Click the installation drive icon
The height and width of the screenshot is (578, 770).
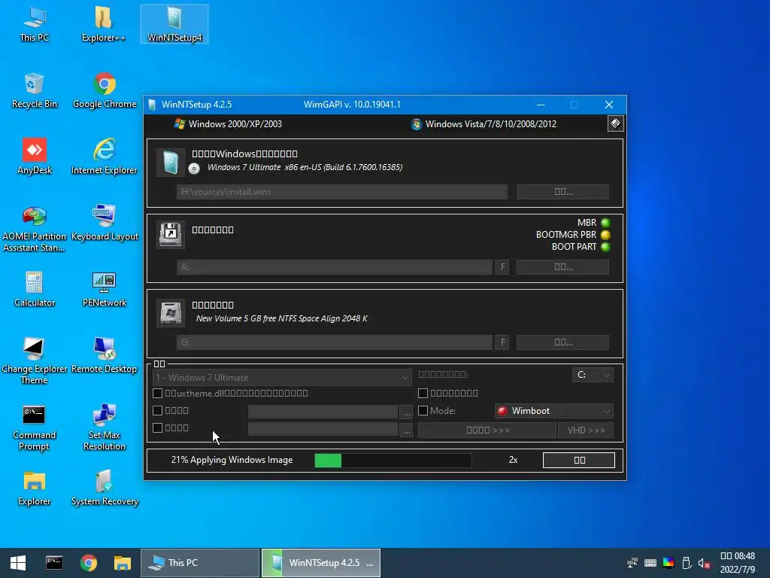coord(171,312)
